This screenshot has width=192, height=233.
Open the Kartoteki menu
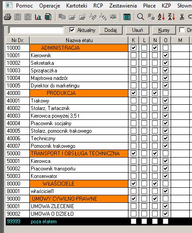(x=76, y=6)
